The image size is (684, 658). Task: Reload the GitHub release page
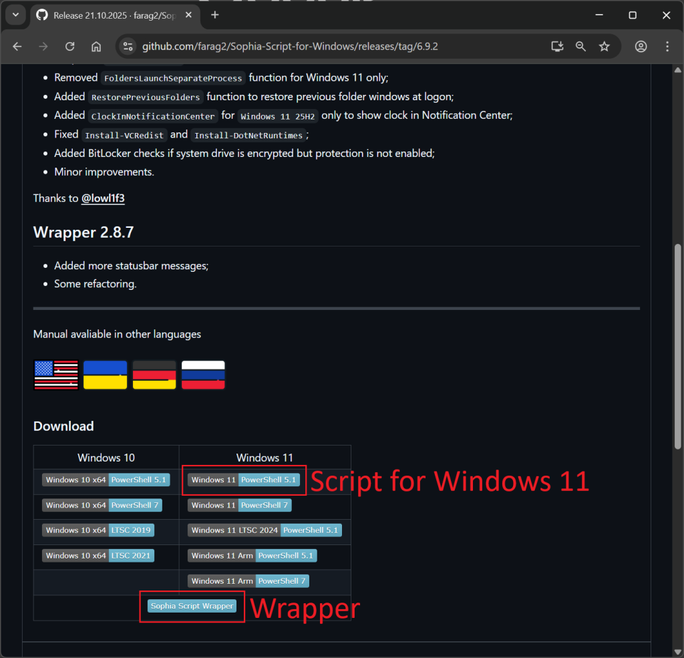(x=69, y=46)
